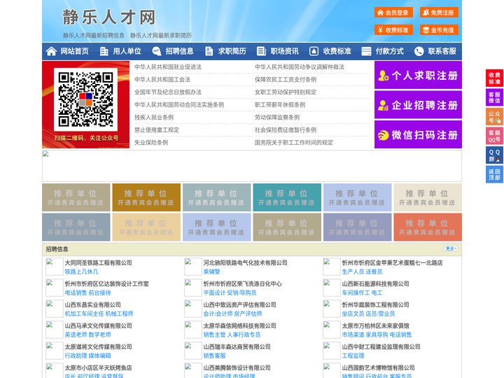Open 劳动保障监察条例 link
This screenshot has height=378, width=504.
277,118
